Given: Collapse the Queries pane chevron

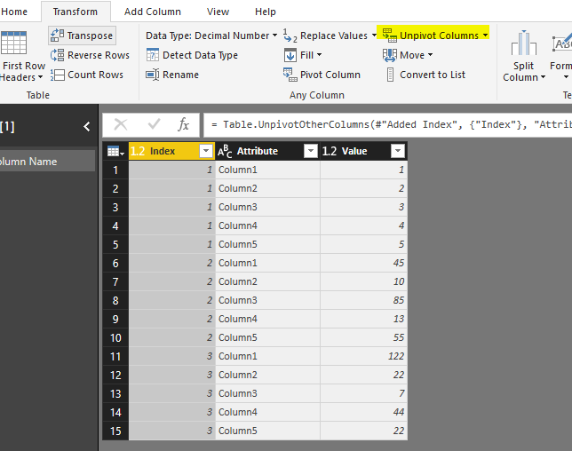Looking at the screenshot, I should click(87, 127).
